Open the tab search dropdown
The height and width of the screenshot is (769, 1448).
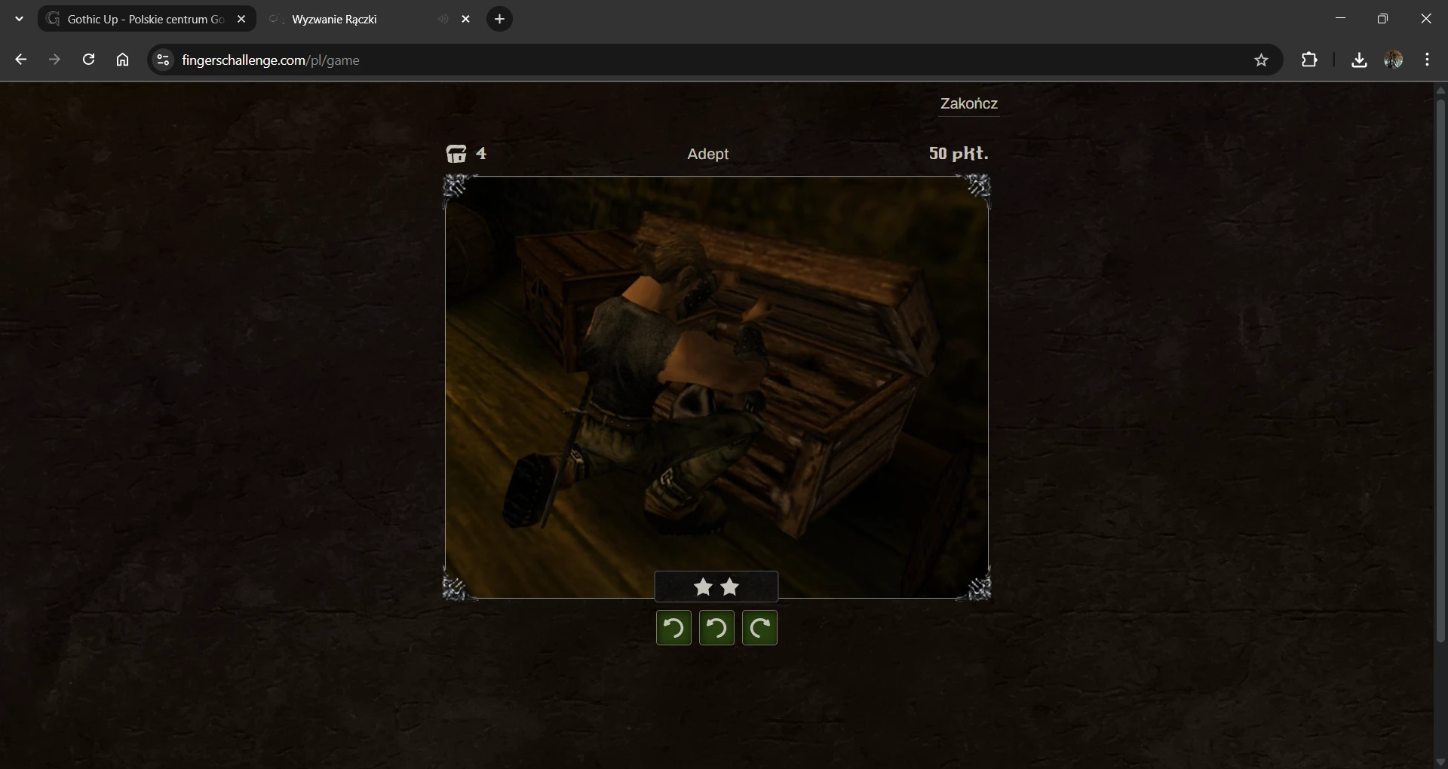(x=19, y=19)
